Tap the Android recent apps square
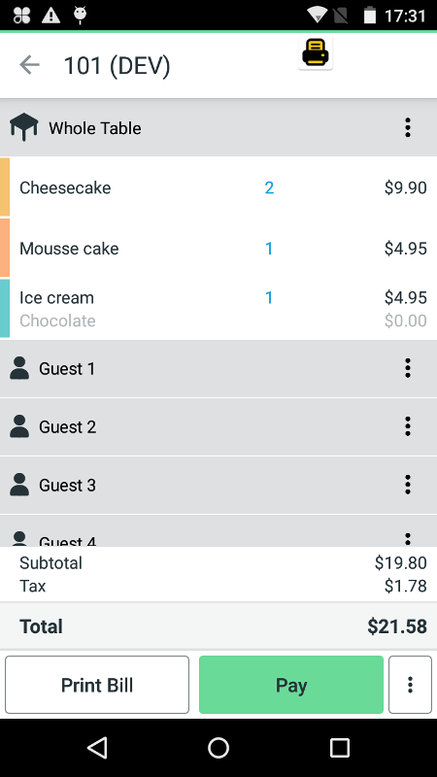Image resolution: width=437 pixels, height=777 pixels. pyautogui.click(x=339, y=747)
